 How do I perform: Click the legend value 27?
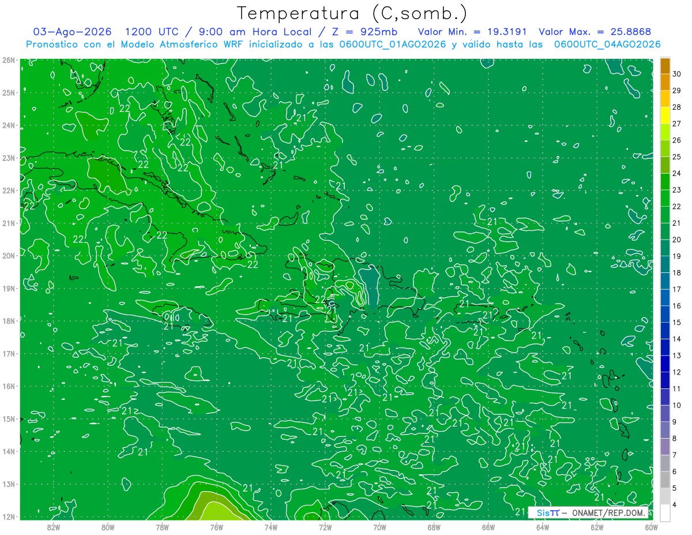click(676, 124)
